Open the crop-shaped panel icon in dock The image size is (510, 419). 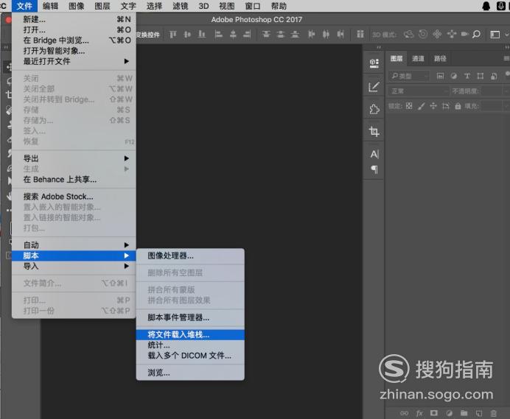[x=374, y=131]
